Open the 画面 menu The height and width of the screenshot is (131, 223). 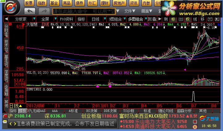coord(147,11)
